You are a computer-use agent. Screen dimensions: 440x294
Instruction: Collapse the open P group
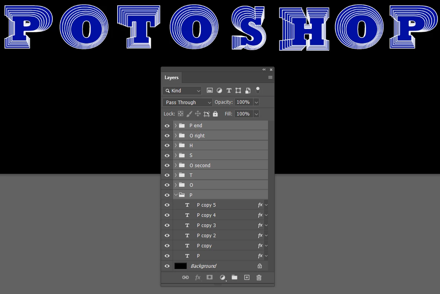point(176,195)
